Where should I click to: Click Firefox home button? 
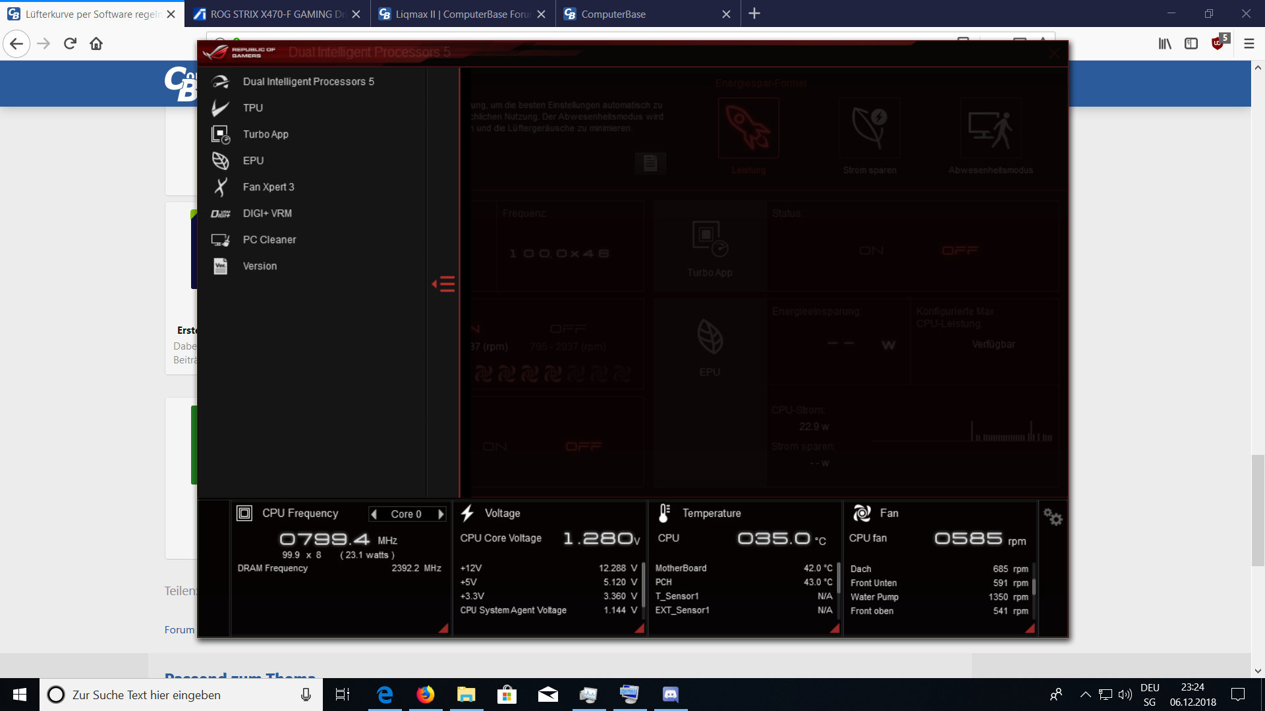coord(96,43)
